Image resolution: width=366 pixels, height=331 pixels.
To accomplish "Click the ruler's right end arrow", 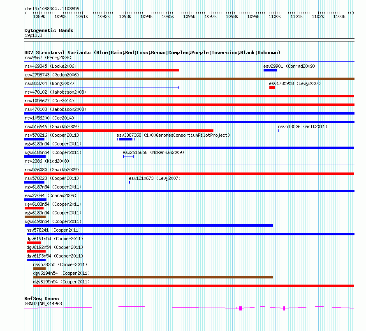I will click(x=353, y=13).
